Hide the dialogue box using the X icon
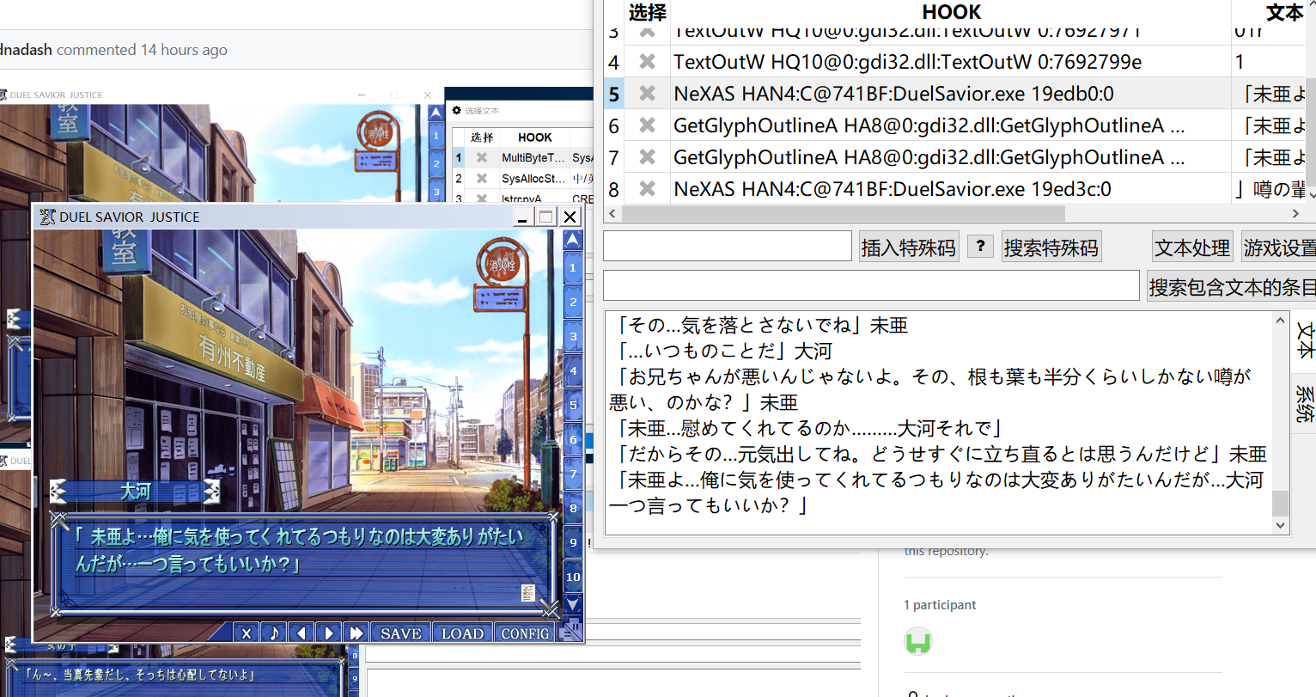The image size is (1316, 697). tap(245, 632)
